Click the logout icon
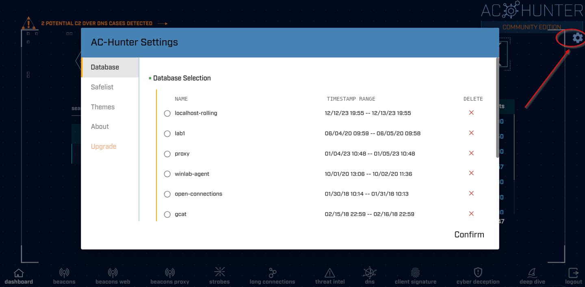 tap(573, 272)
